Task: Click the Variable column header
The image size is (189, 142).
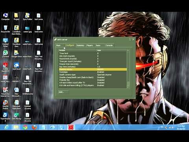Action: (x=78, y=50)
